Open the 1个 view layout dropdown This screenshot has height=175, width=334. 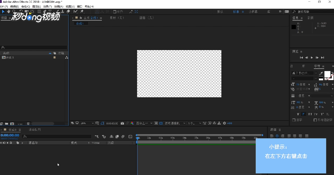pyautogui.click(x=194, y=123)
